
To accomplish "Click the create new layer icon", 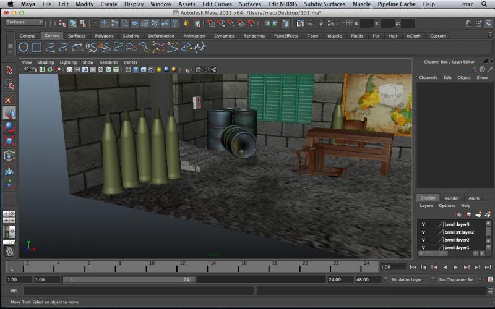I will coord(478,214).
